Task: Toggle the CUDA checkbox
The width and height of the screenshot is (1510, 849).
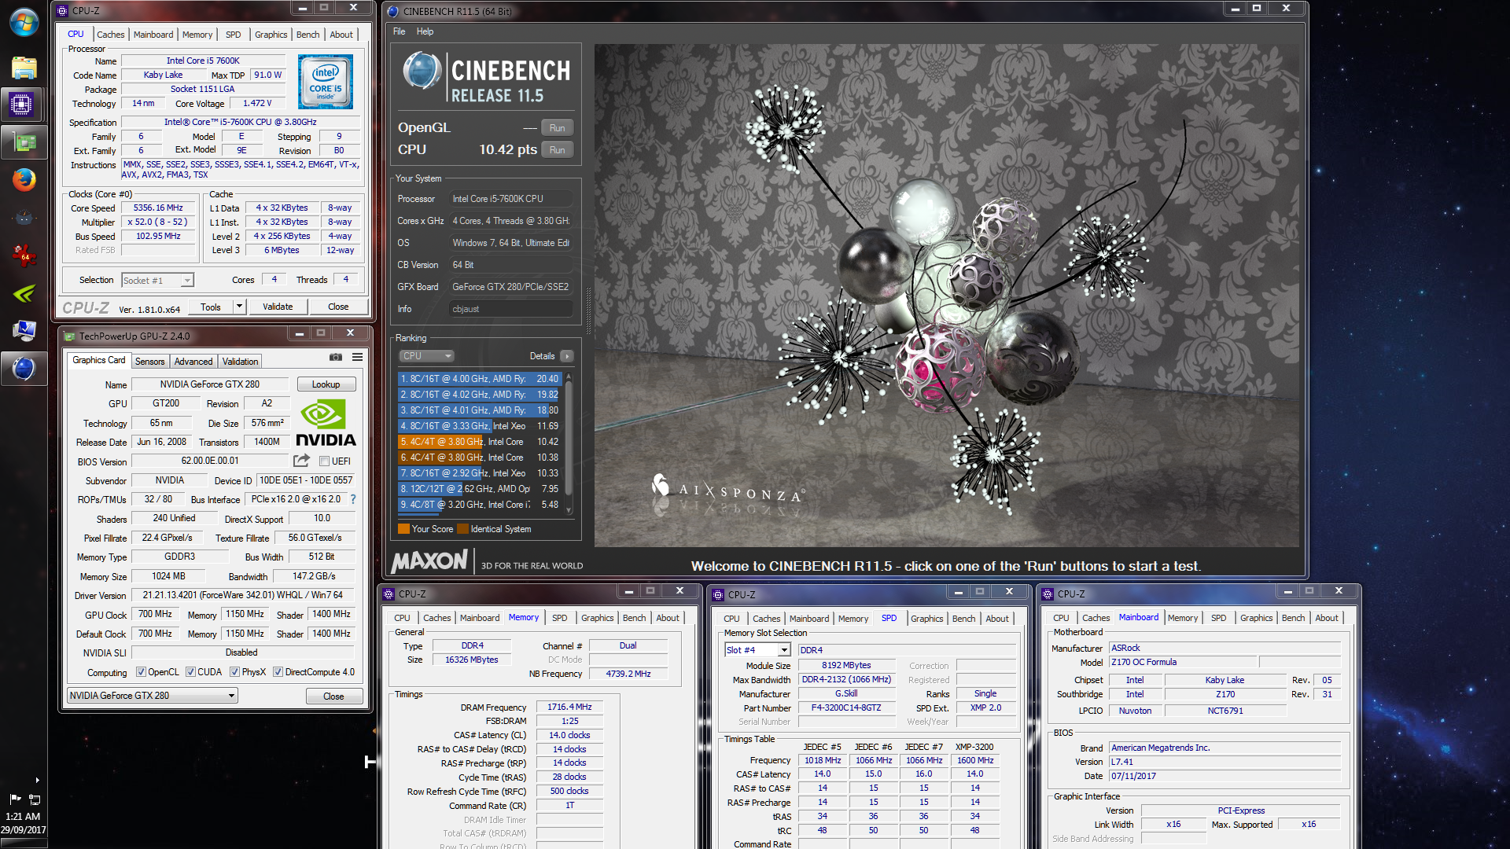Action: point(190,672)
